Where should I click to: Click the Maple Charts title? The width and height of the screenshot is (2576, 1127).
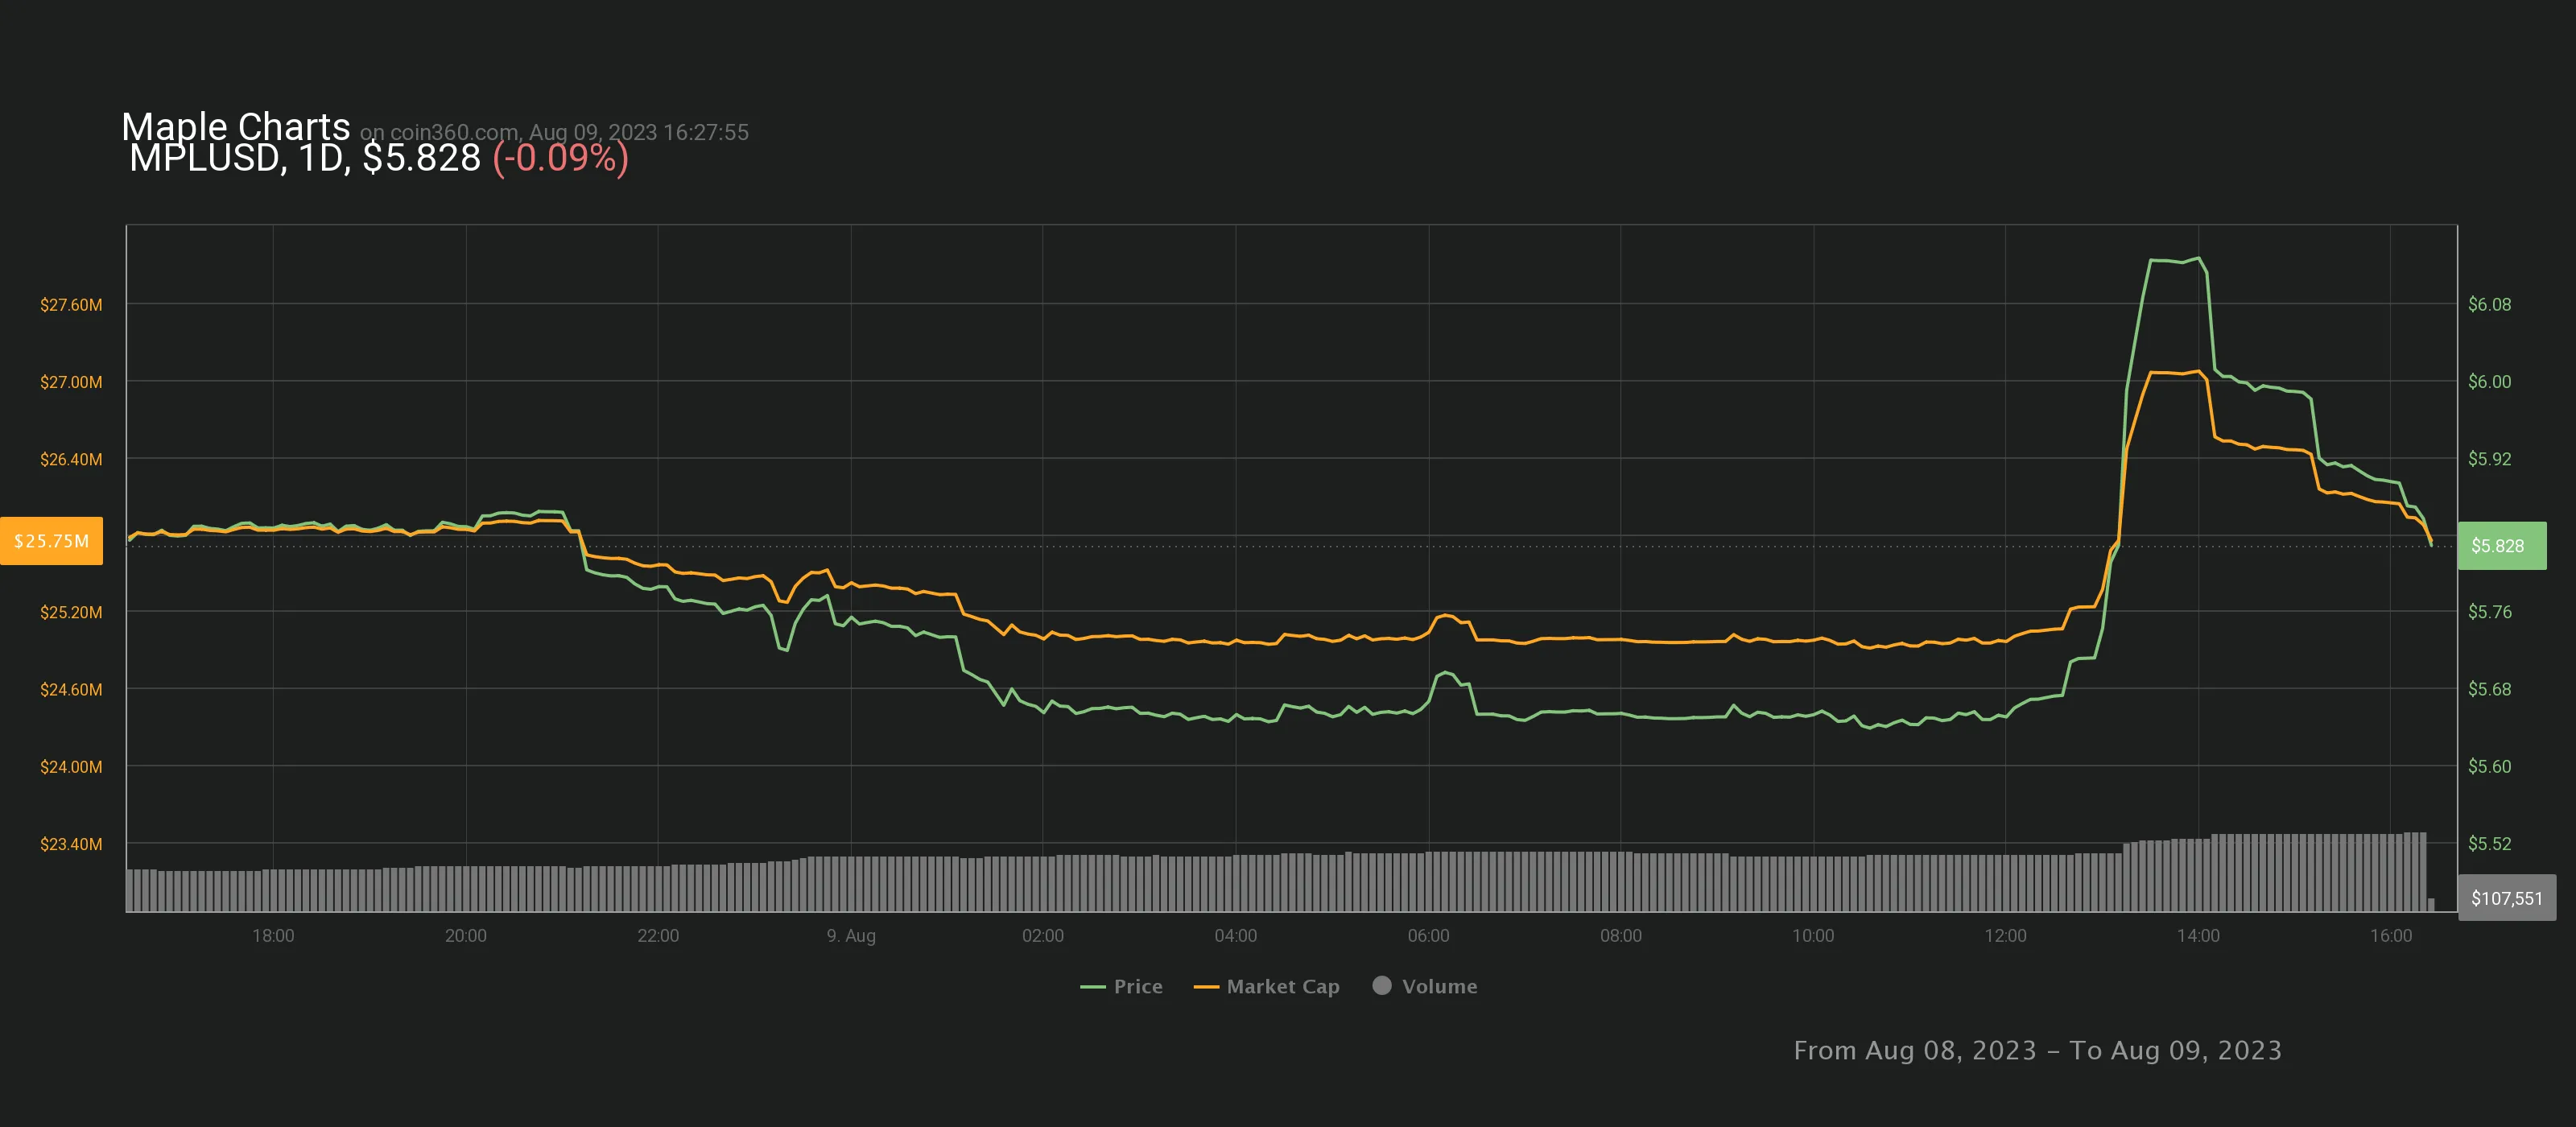pos(236,126)
